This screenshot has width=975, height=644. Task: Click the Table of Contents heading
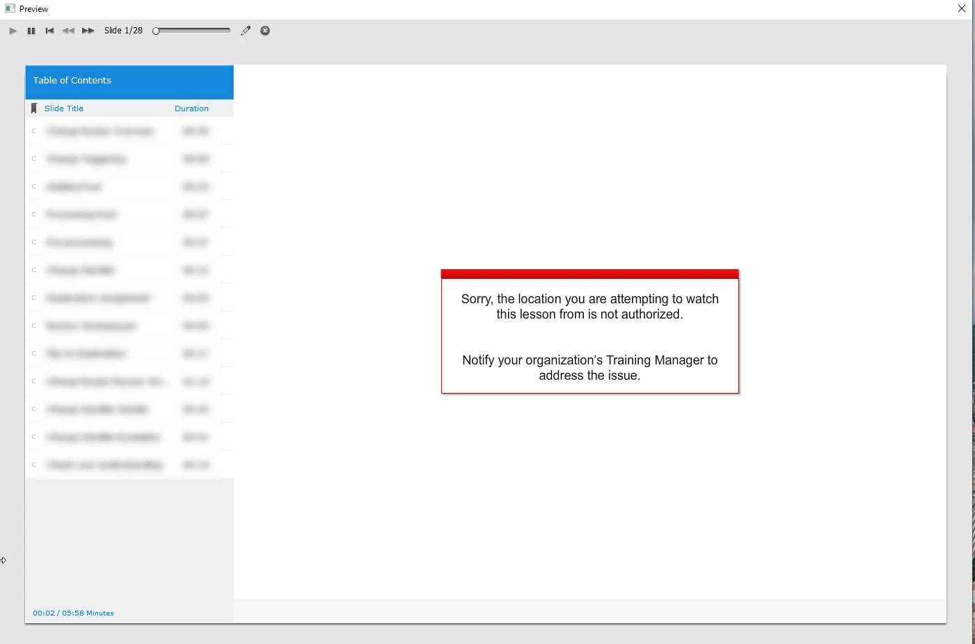72,81
